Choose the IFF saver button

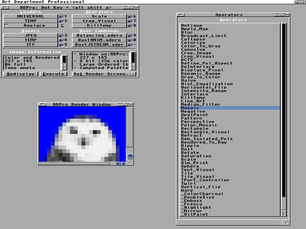[31, 45]
